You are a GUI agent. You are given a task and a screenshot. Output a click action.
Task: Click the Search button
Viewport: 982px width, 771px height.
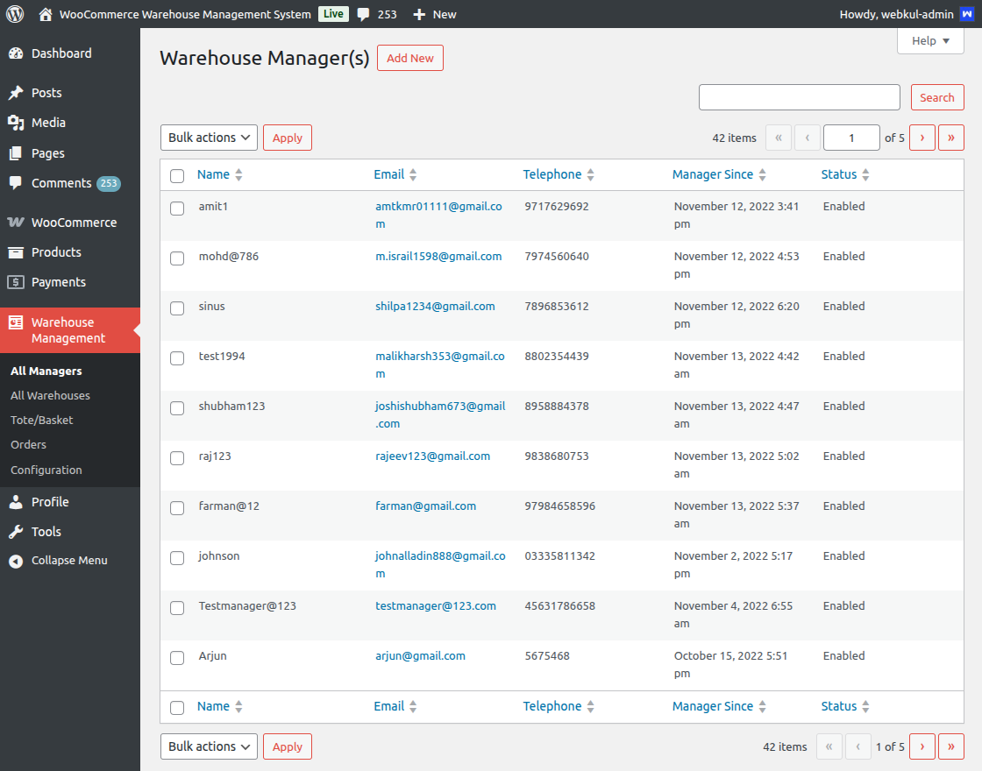(x=937, y=97)
